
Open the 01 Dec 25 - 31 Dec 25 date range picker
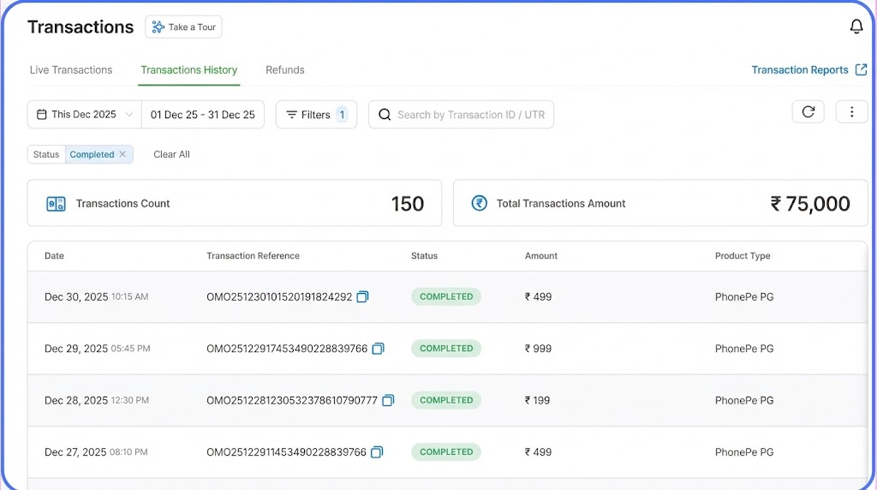pos(203,115)
